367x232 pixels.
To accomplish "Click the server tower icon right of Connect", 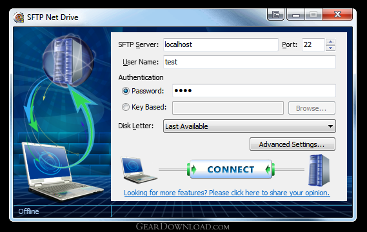I will (x=319, y=170).
